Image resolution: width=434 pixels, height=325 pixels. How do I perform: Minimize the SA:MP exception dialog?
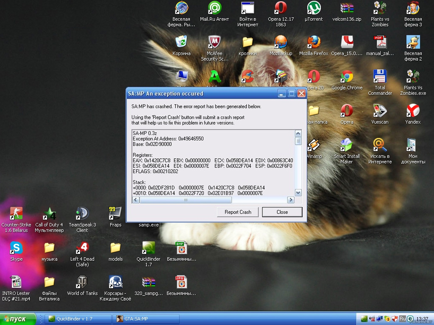click(282, 94)
